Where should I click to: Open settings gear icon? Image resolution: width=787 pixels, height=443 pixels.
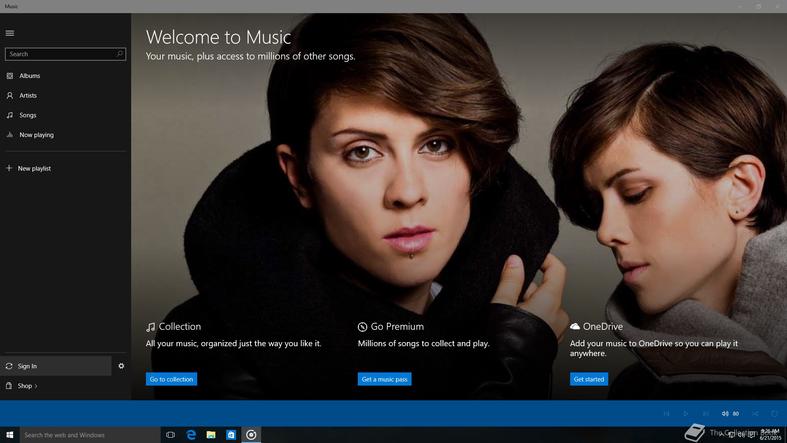[x=121, y=366]
